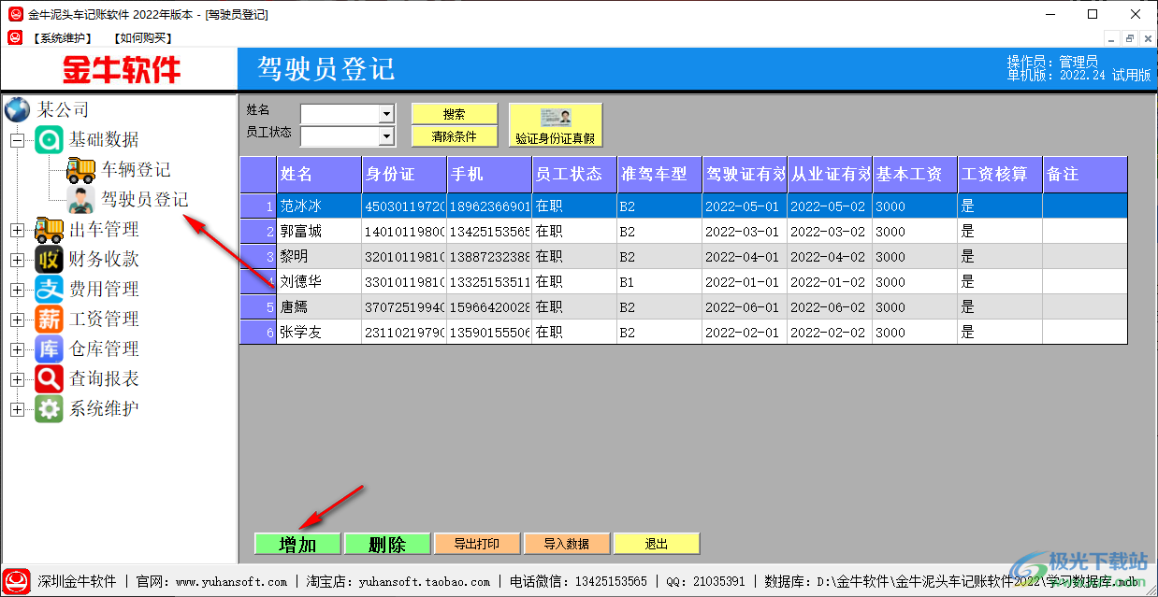This screenshot has width=1158, height=597.
Task: Click the website www.yuhansoft.com in status bar
Action: (231, 581)
